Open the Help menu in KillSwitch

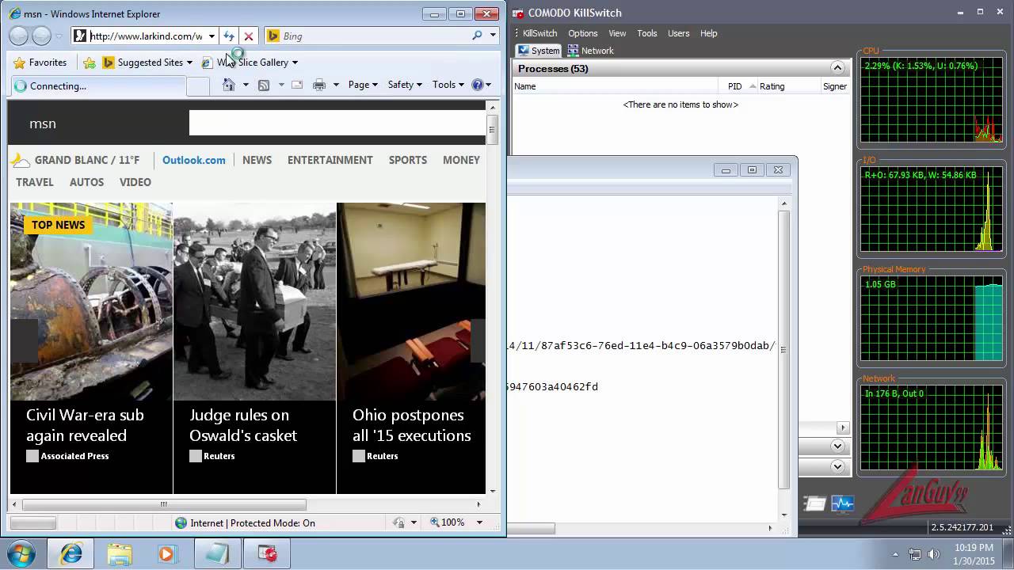click(709, 33)
